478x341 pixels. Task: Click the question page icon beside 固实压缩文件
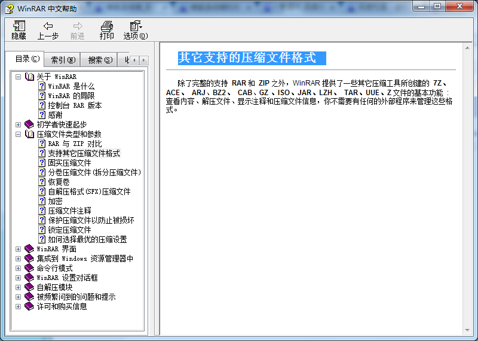click(x=42, y=163)
